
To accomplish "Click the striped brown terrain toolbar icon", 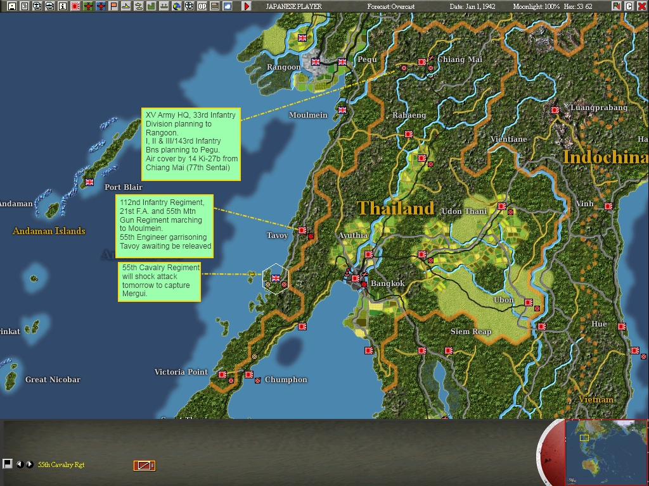I will click(x=215, y=6).
